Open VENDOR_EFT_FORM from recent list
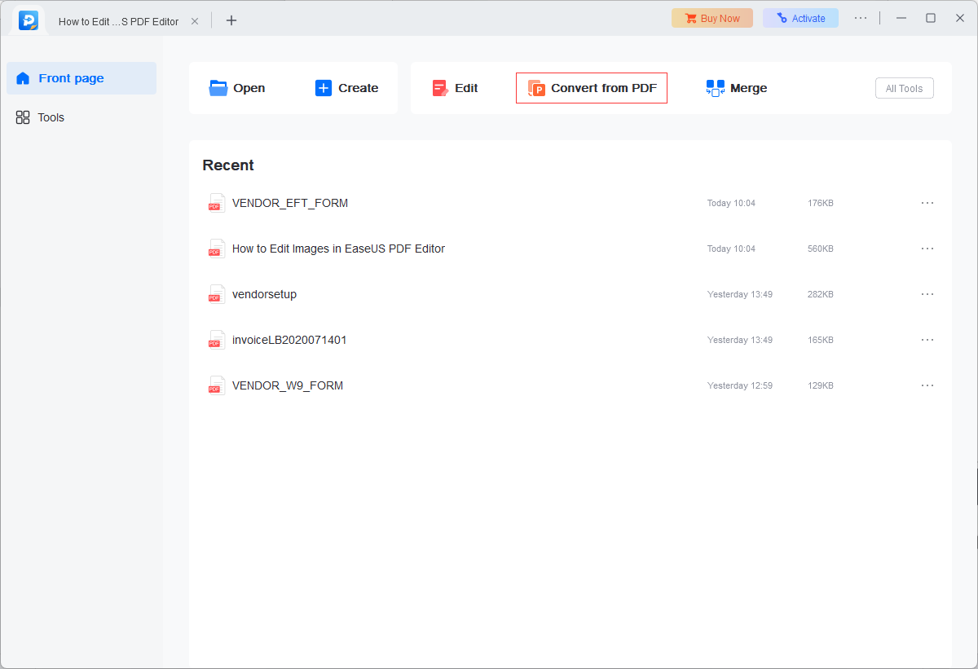This screenshot has height=669, width=978. coord(290,203)
